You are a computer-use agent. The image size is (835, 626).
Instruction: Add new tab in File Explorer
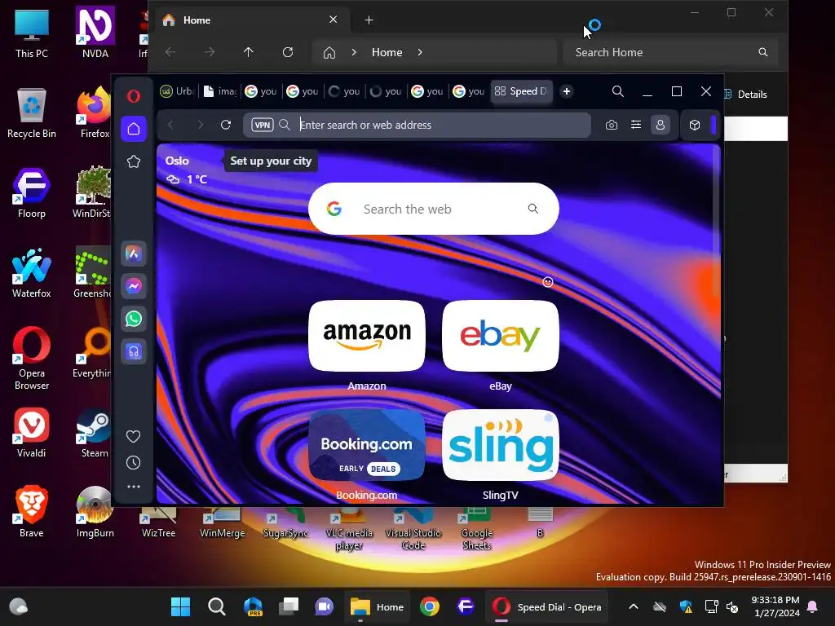click(x=369, y=20)
